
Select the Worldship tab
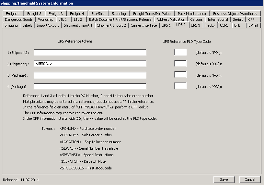(46, 19)
